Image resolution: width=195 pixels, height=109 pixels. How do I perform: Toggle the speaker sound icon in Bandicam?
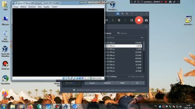pos(107,20)
